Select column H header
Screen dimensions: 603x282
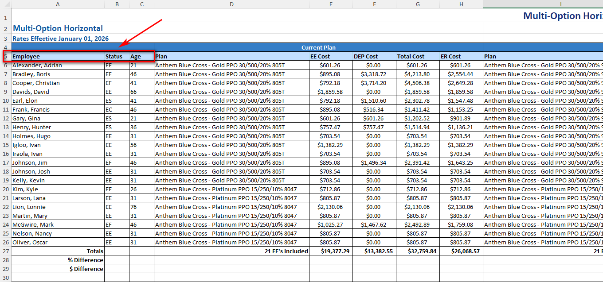click(461, 4)
